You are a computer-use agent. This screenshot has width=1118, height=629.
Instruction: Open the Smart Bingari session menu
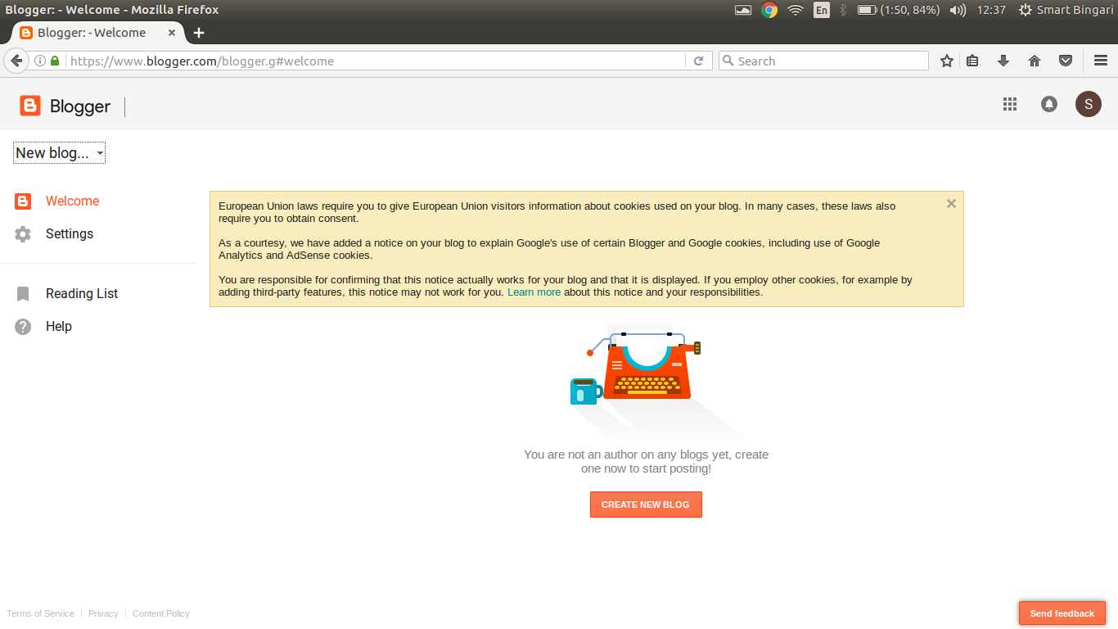point(1066,10)
